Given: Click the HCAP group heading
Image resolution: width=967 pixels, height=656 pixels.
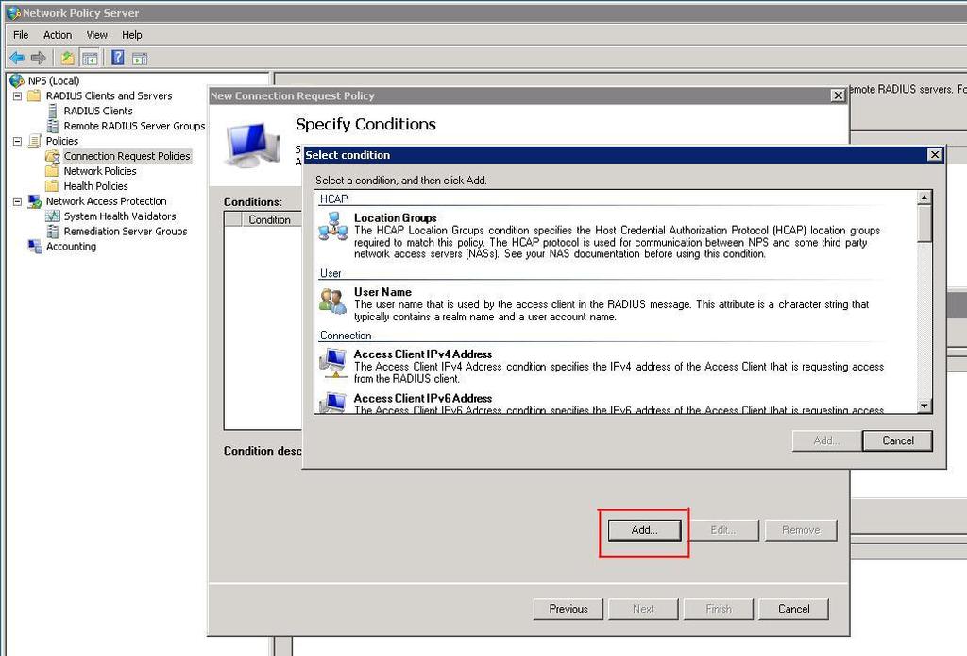Looking at the screenshot, I should 333,199.
